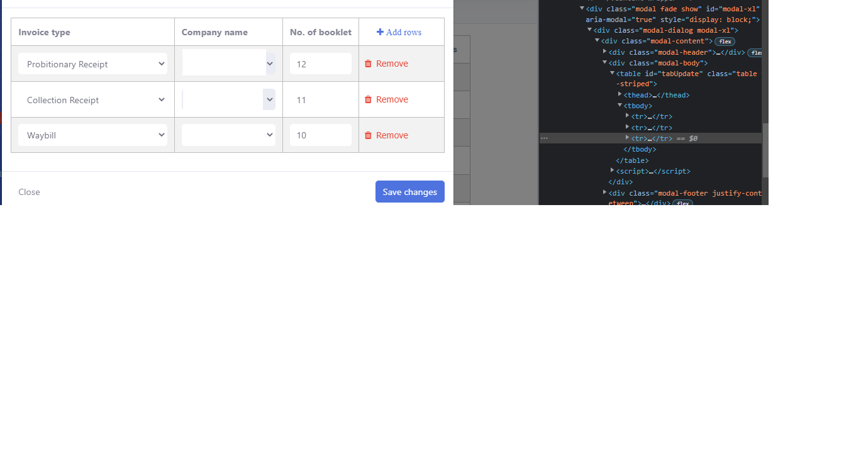This screenshot has height=463, width=856.
Task: Click the booklet count field showing 11
Action: coord(321,99)
